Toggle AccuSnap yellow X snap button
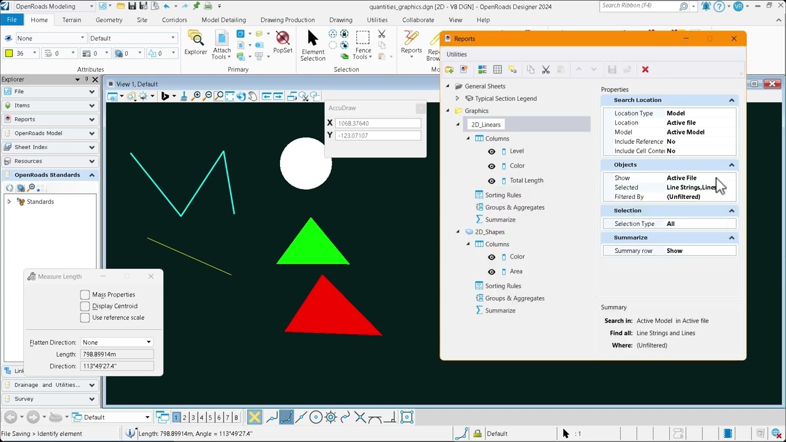786x442 pixels. pos(254,417)
